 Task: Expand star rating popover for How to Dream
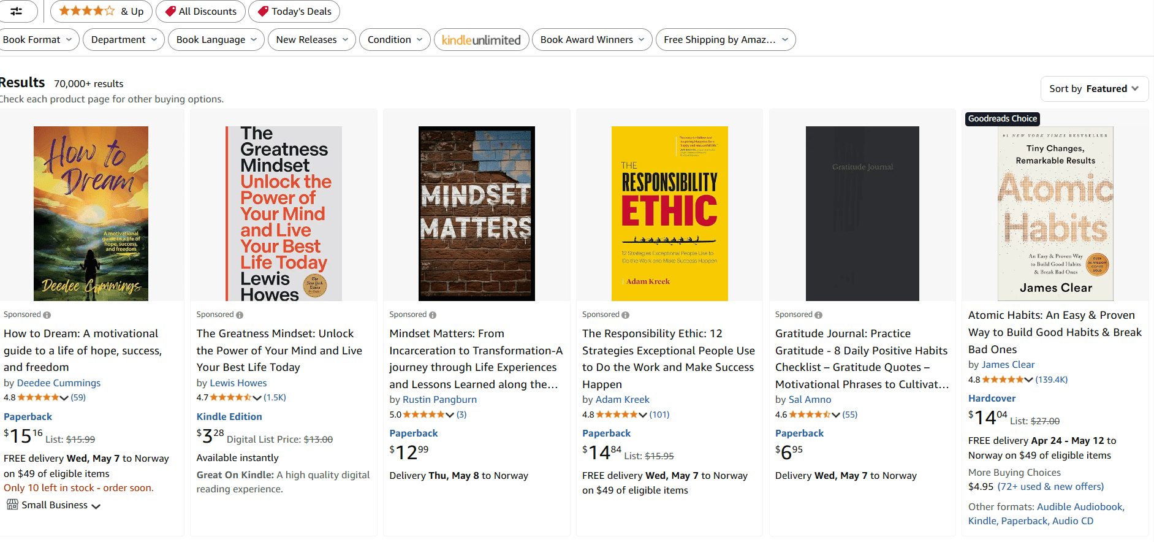pyautogui.click(x=43, y=397)
